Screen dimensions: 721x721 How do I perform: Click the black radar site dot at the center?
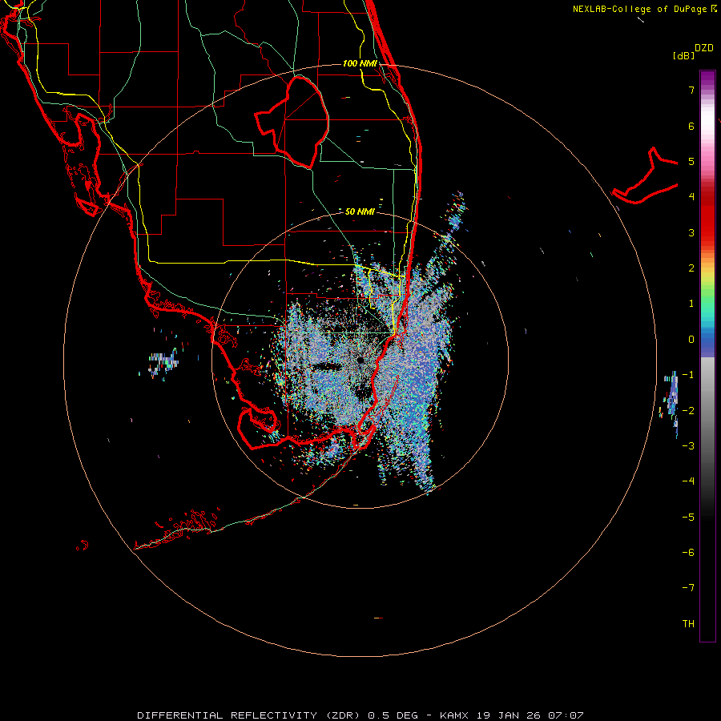tap(360, 360)
